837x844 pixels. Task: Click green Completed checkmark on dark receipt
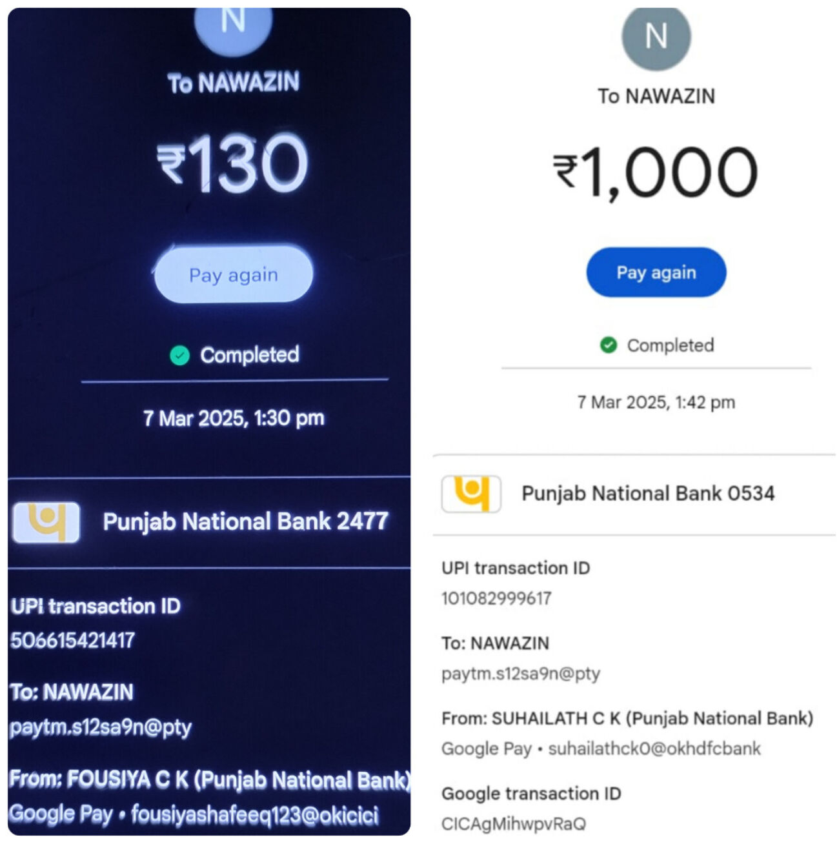pos(179,355)
